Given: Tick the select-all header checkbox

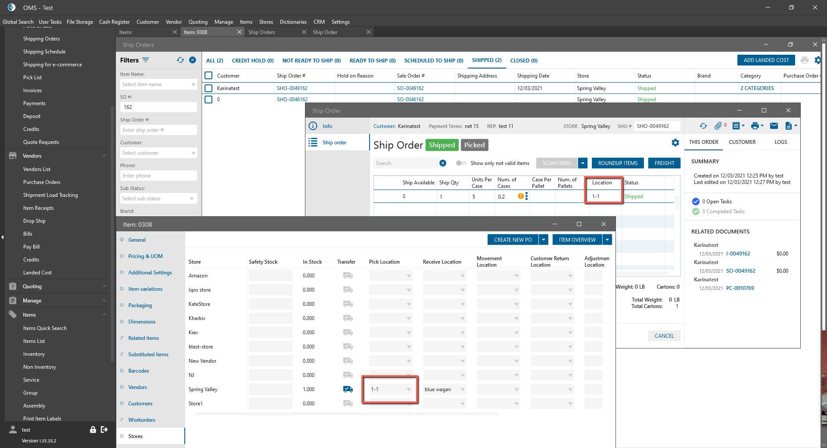Looking at the screenshot, I should 208,76.
